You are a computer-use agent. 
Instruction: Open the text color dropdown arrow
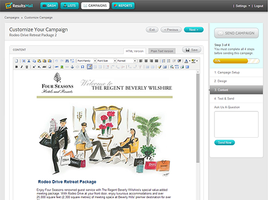[x=190, y=61]
